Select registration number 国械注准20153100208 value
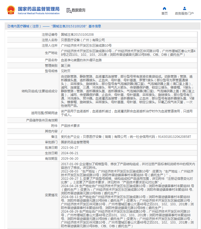 pos(77,35)
